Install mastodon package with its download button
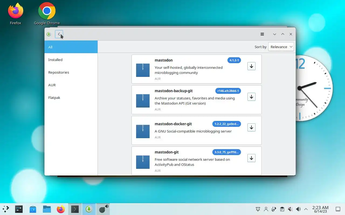 pyautogui.click(x=251, y=66)
